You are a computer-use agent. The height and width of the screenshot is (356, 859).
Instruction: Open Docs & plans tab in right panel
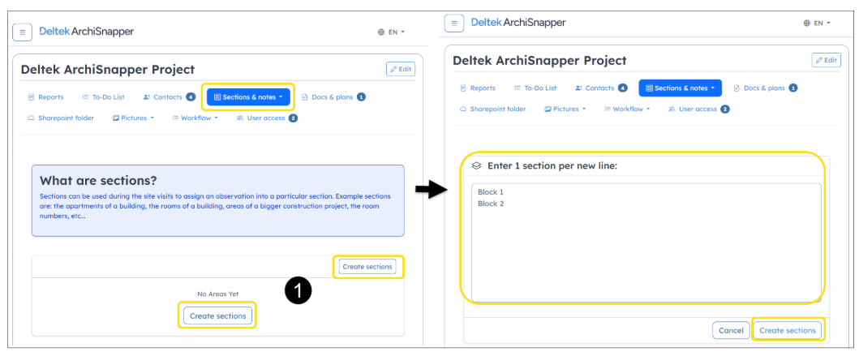point(766,88)
